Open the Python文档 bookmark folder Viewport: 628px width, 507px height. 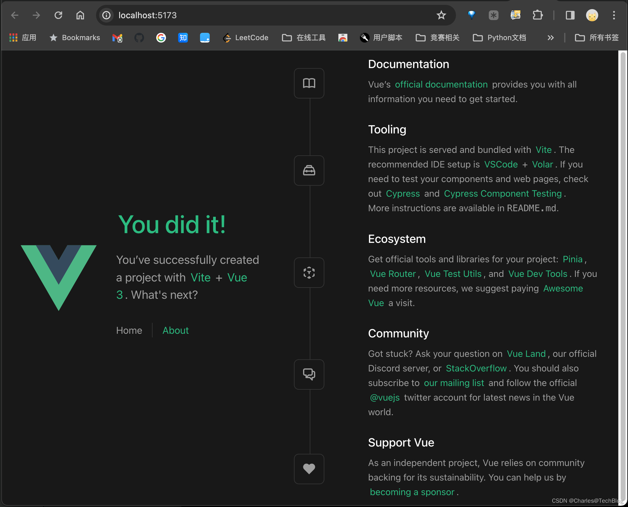pyautogui.click(x=499, y=38)
